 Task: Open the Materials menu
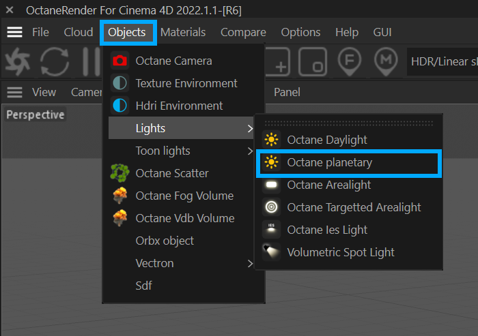point(183,32)
